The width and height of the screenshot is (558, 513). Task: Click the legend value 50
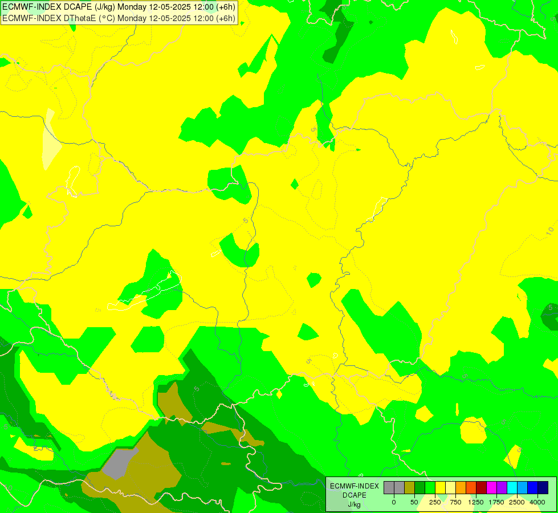414,502
